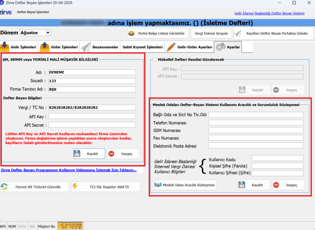Click the Müşteri No counter 527220
Screen dimensions: 315x230
pos(70,226)
